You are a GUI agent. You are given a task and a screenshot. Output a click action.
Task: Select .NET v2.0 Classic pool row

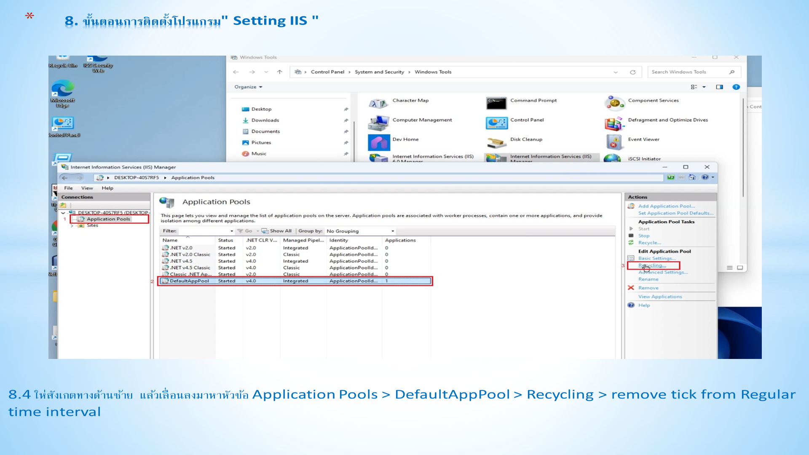tap(295, 254)
